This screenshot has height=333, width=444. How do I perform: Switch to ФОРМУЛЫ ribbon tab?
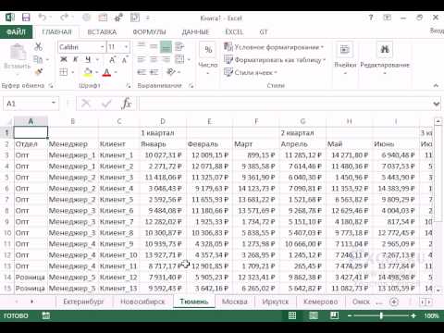(x=149, y=32)
